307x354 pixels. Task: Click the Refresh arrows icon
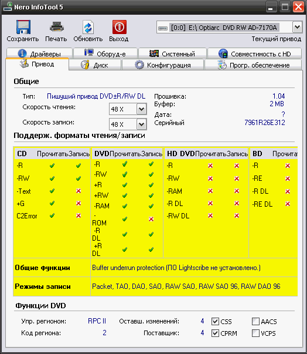point(88,28)
